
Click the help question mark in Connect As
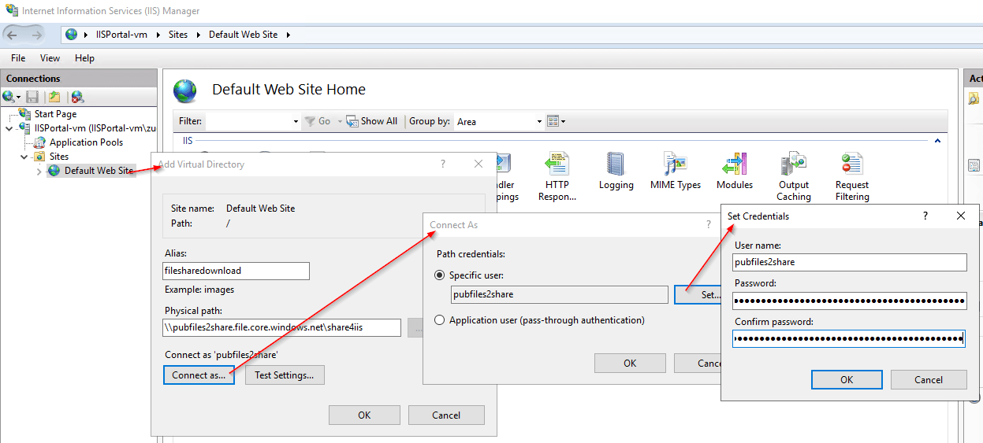[x=708, y=224]
